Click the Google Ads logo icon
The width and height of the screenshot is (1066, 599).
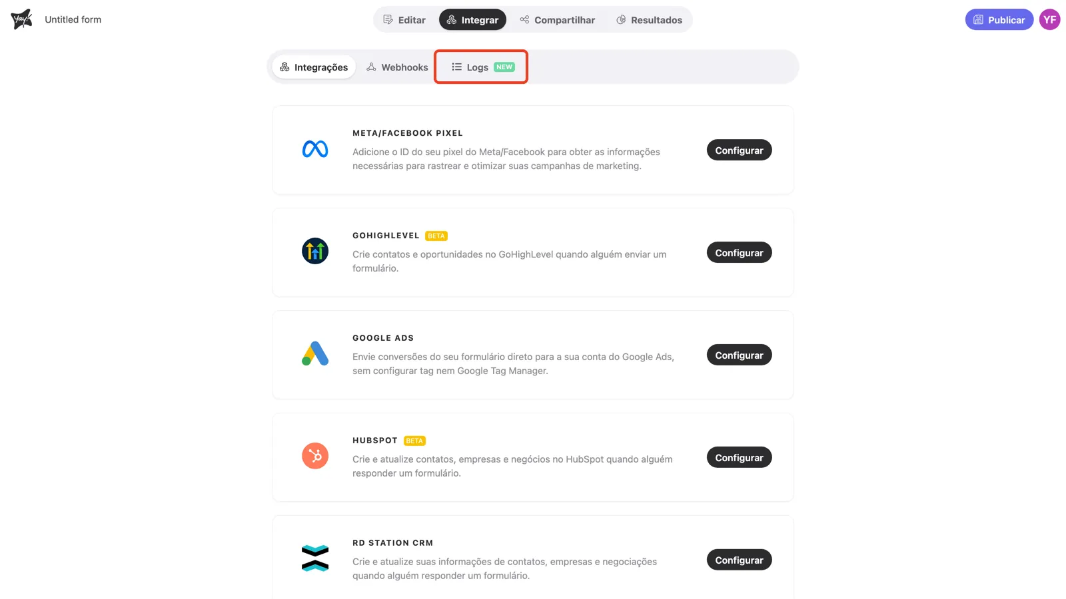[x=315, y=353]
